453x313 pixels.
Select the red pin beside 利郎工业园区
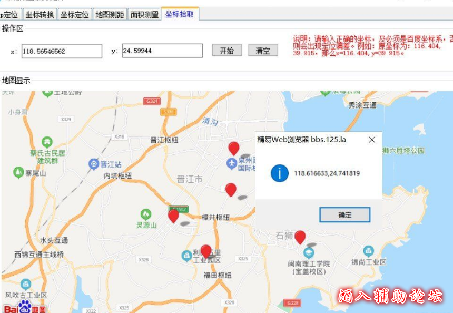(x=206, y=251)
